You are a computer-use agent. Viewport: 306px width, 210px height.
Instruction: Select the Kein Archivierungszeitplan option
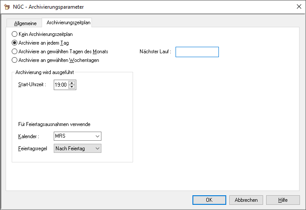15,34
